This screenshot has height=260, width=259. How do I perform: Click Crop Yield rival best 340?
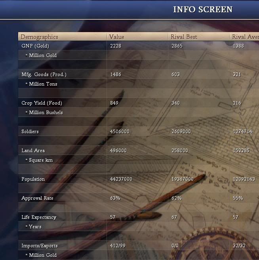176,103
